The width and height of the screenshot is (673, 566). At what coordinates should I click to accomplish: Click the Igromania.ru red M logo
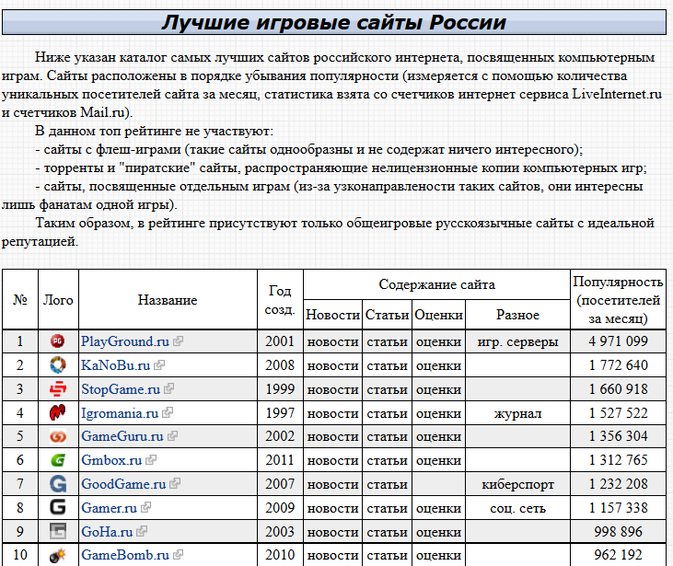click(x=57, y=413)
